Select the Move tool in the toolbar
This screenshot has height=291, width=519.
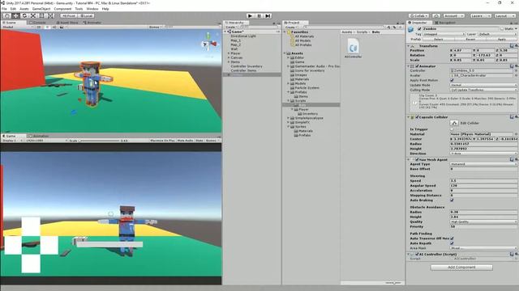click(15, 15)
